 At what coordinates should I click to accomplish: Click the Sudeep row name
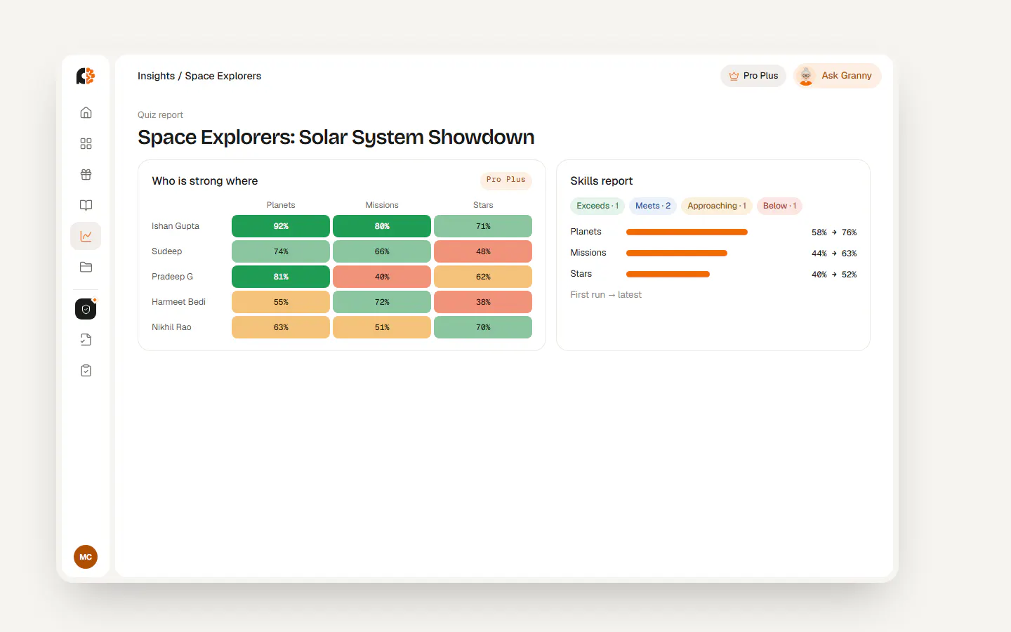pyautogui.click(x=166, y=251)
